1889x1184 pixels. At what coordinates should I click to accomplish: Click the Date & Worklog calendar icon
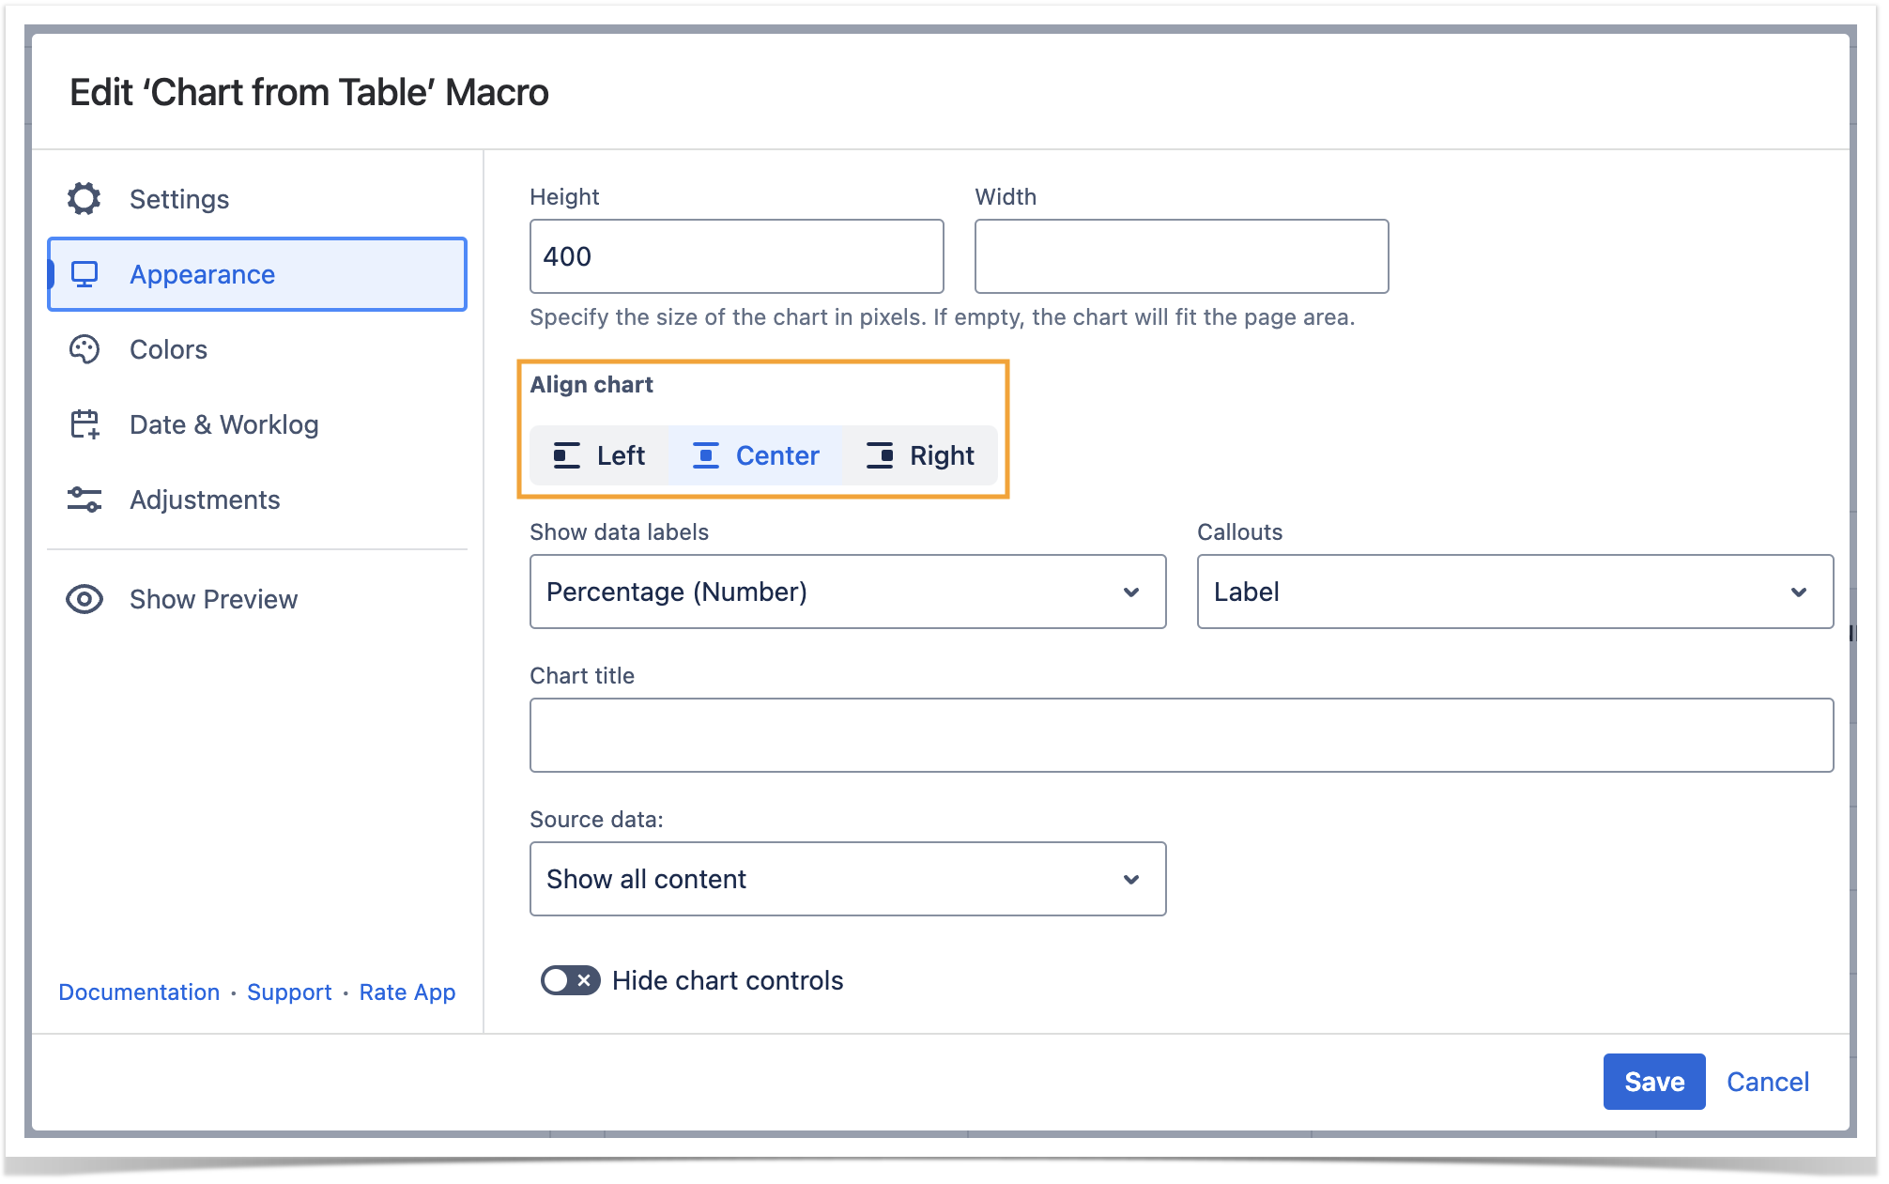pos(84,424)
